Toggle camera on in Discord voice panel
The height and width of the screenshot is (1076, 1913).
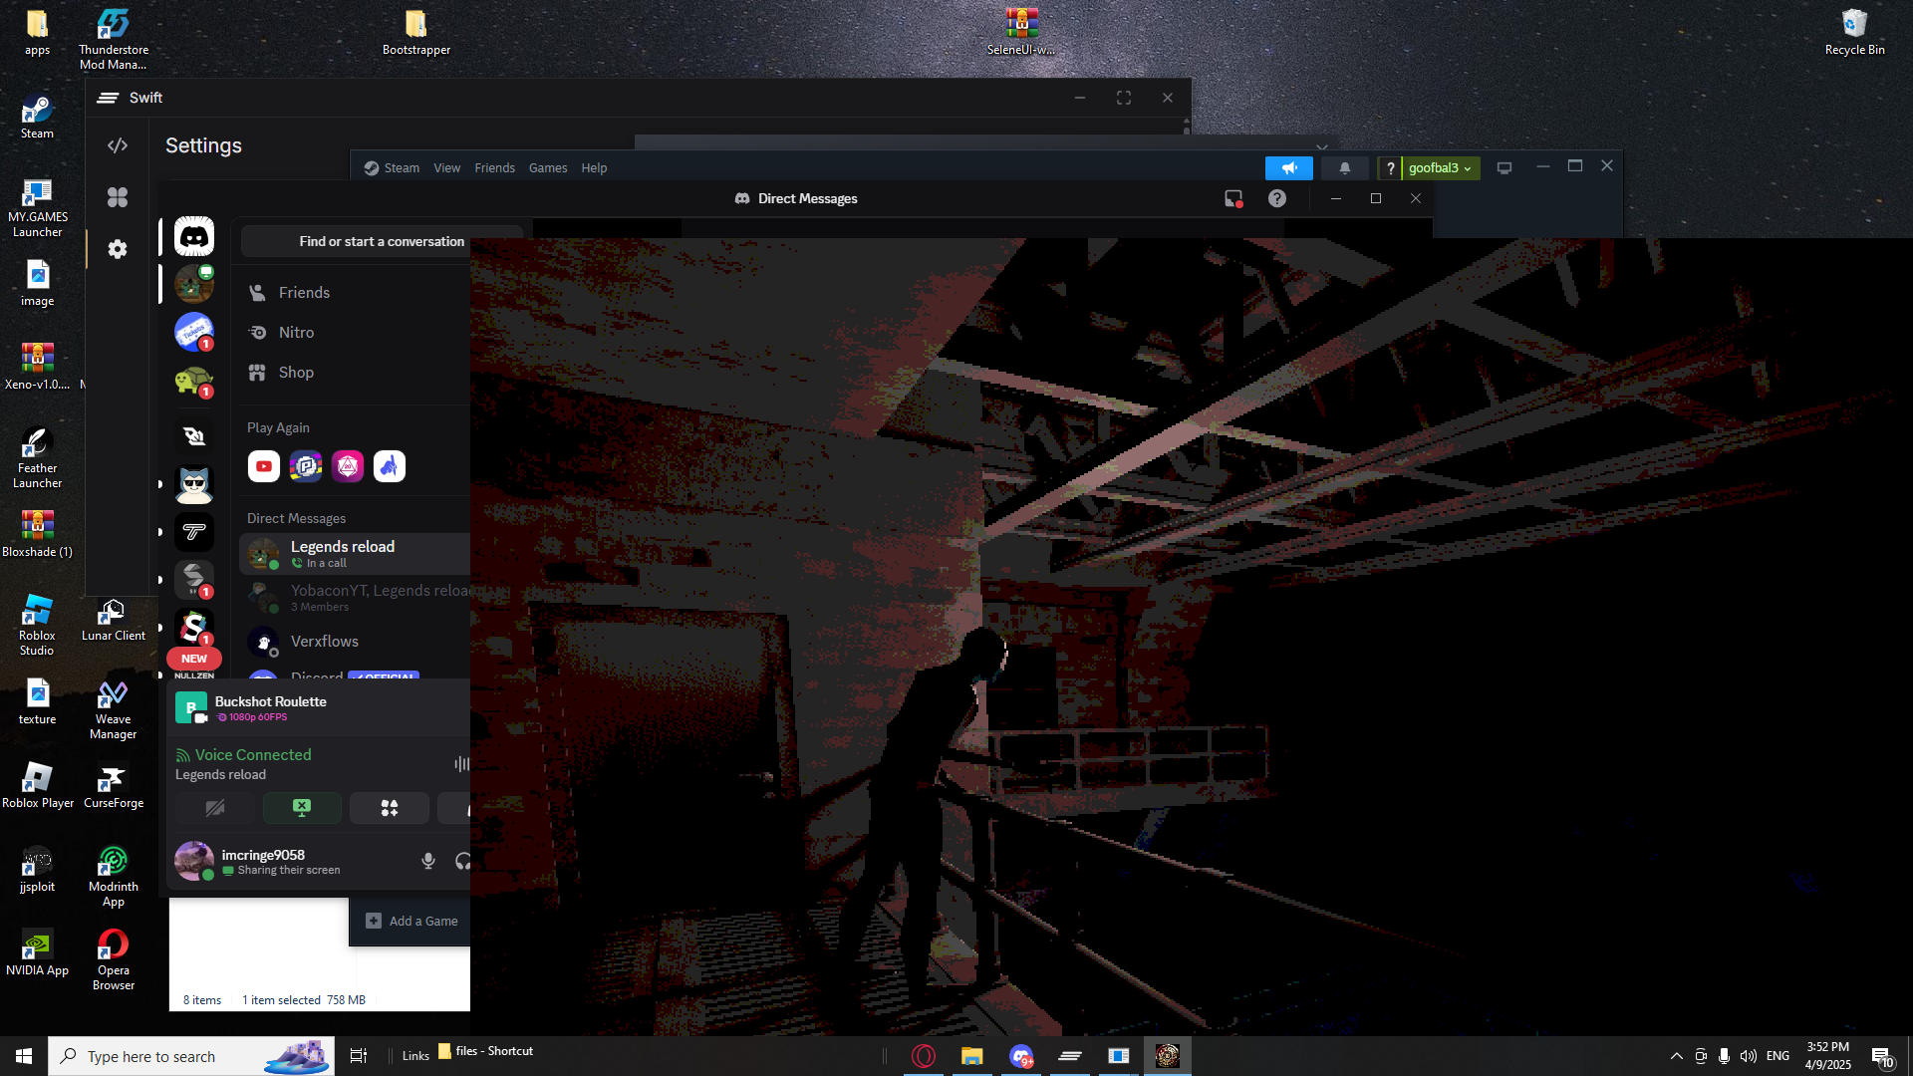point(215,808)
